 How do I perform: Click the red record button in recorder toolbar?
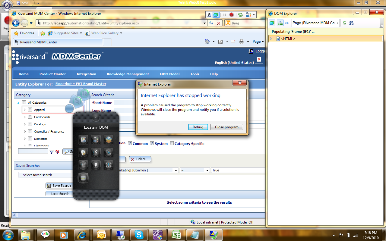tap(232, 15)
